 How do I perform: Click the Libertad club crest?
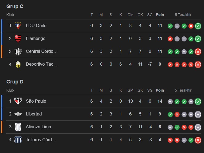18,114
